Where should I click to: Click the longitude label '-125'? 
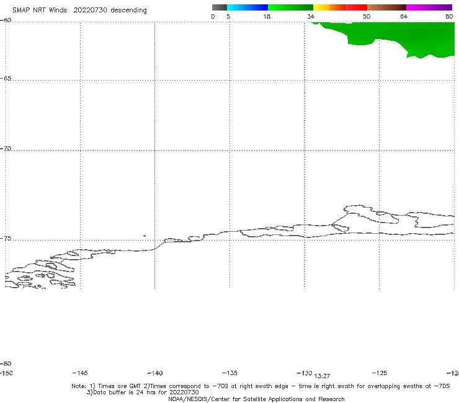point(380,373)
